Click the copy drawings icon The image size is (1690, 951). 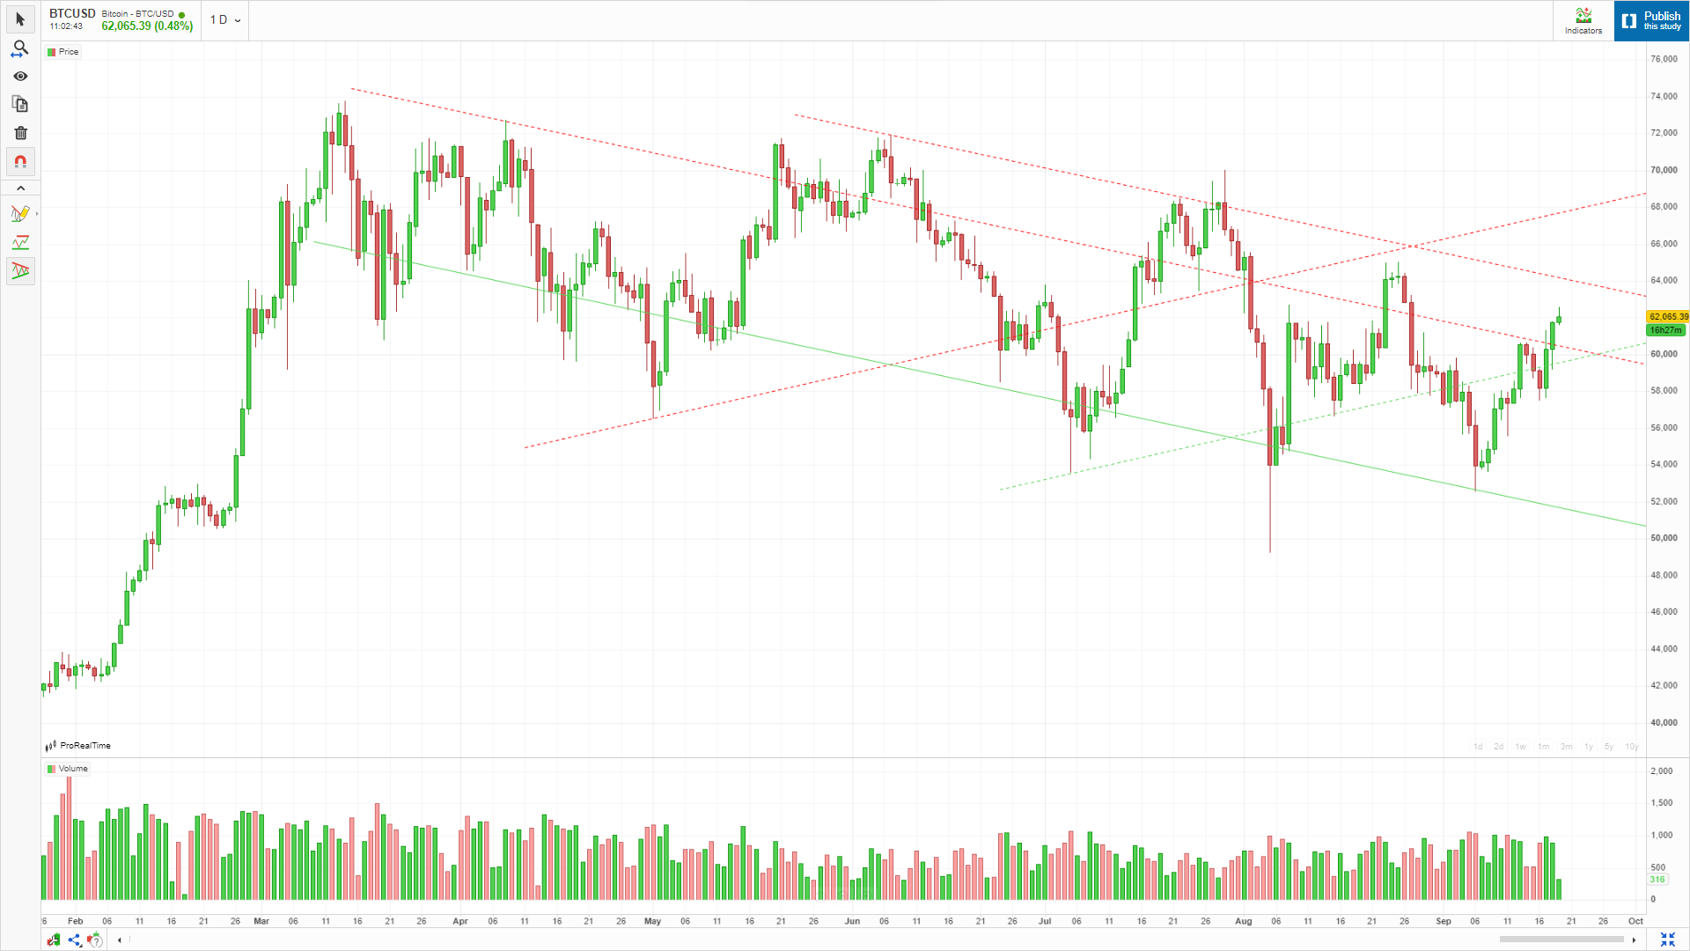coord(20,105)
